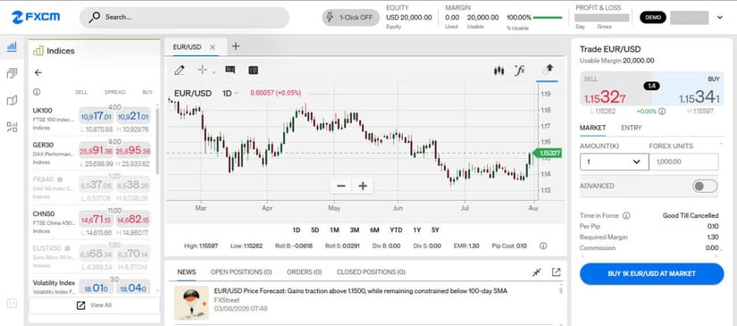
Task: Click the chart share/upload arrow icon
Action: coord(548,70)
